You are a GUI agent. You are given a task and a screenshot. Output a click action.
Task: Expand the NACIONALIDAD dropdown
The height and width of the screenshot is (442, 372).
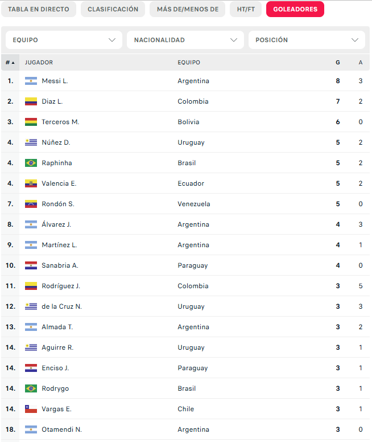[x=185, y=40]
